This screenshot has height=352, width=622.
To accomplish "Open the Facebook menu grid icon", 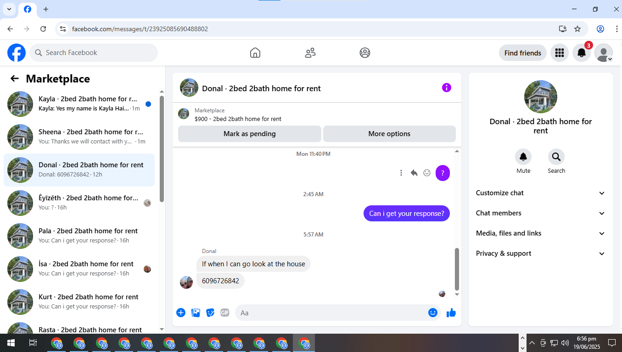I will pyautogui.click(x=559, y=53).
